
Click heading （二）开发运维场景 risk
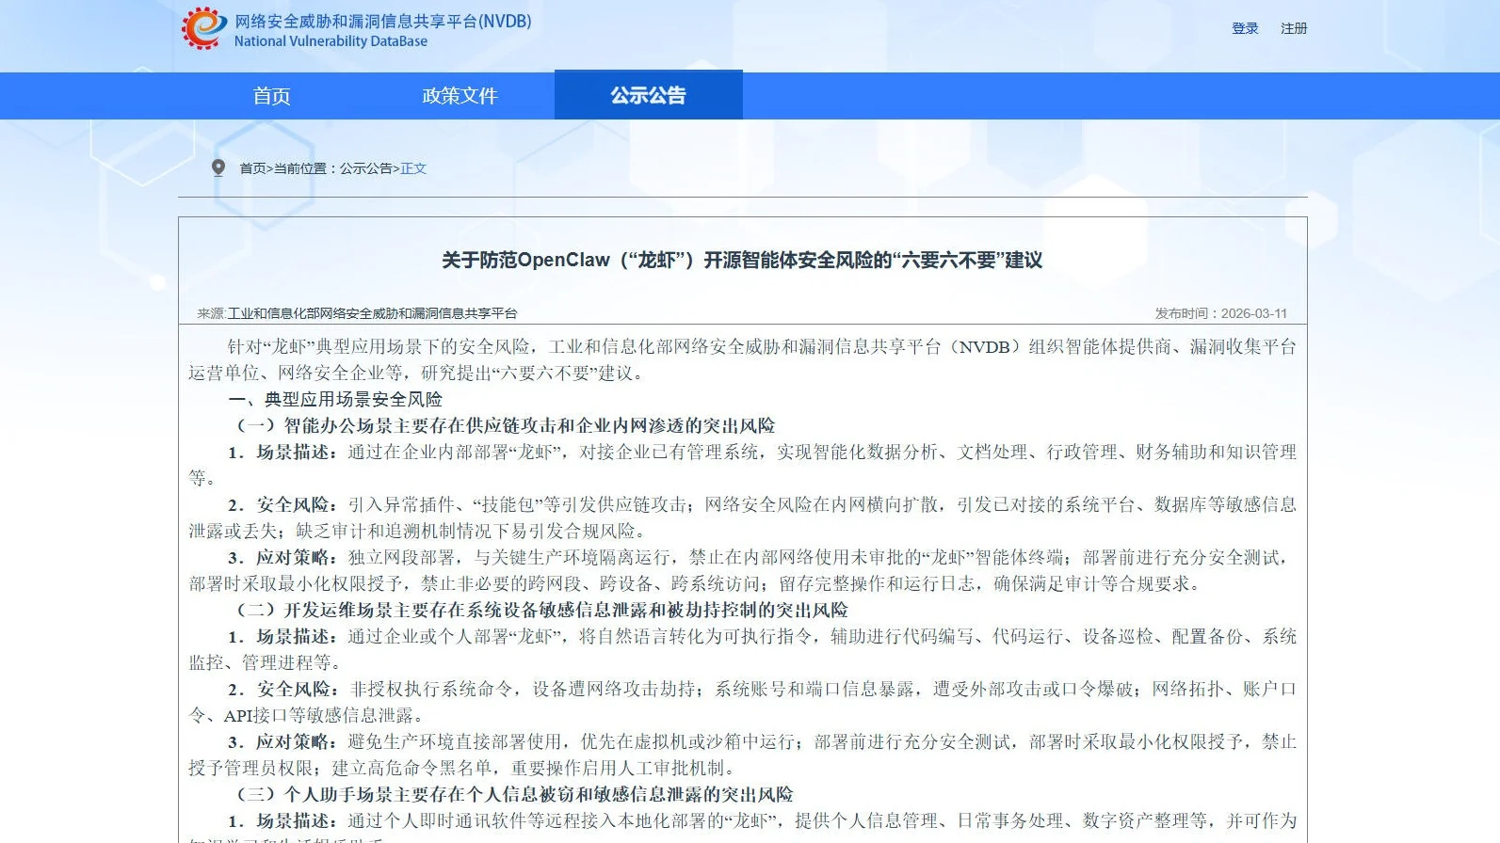tap(540, 610)
